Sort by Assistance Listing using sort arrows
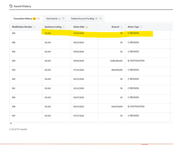The width and height of the screenshot is (173, 145). [64, 27]
